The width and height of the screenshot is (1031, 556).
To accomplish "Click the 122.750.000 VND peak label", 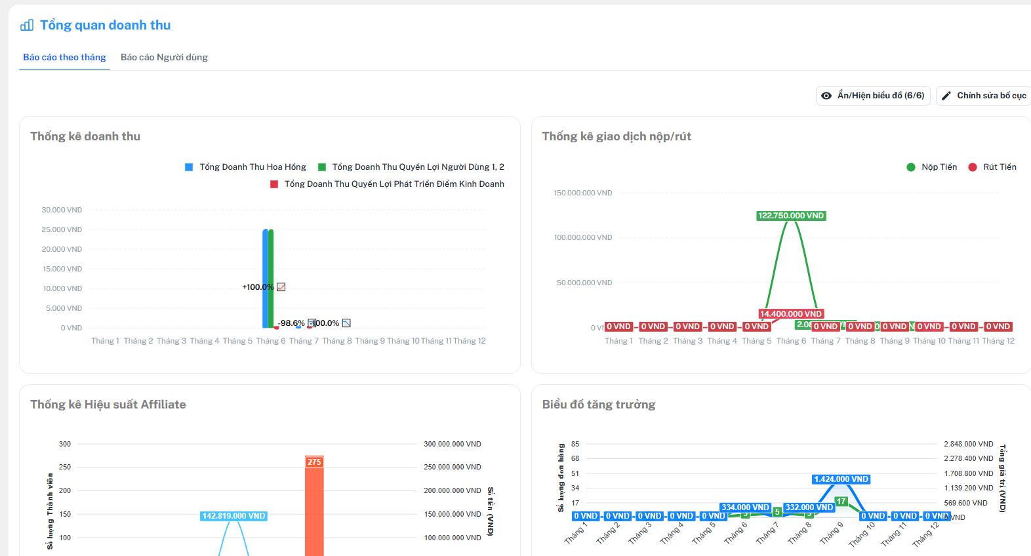I will pyautogui.click(x=790, y=216).
